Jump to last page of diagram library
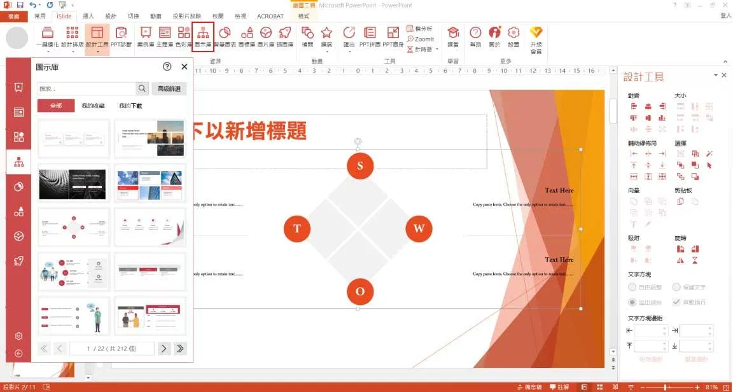 click(180, 349)
